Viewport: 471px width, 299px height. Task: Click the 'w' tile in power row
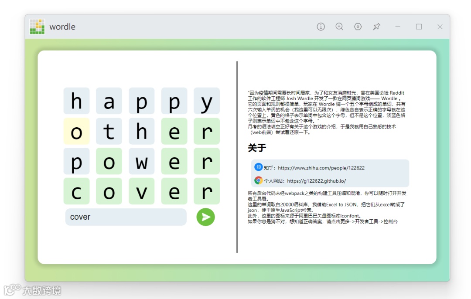[x=141, y=161]
